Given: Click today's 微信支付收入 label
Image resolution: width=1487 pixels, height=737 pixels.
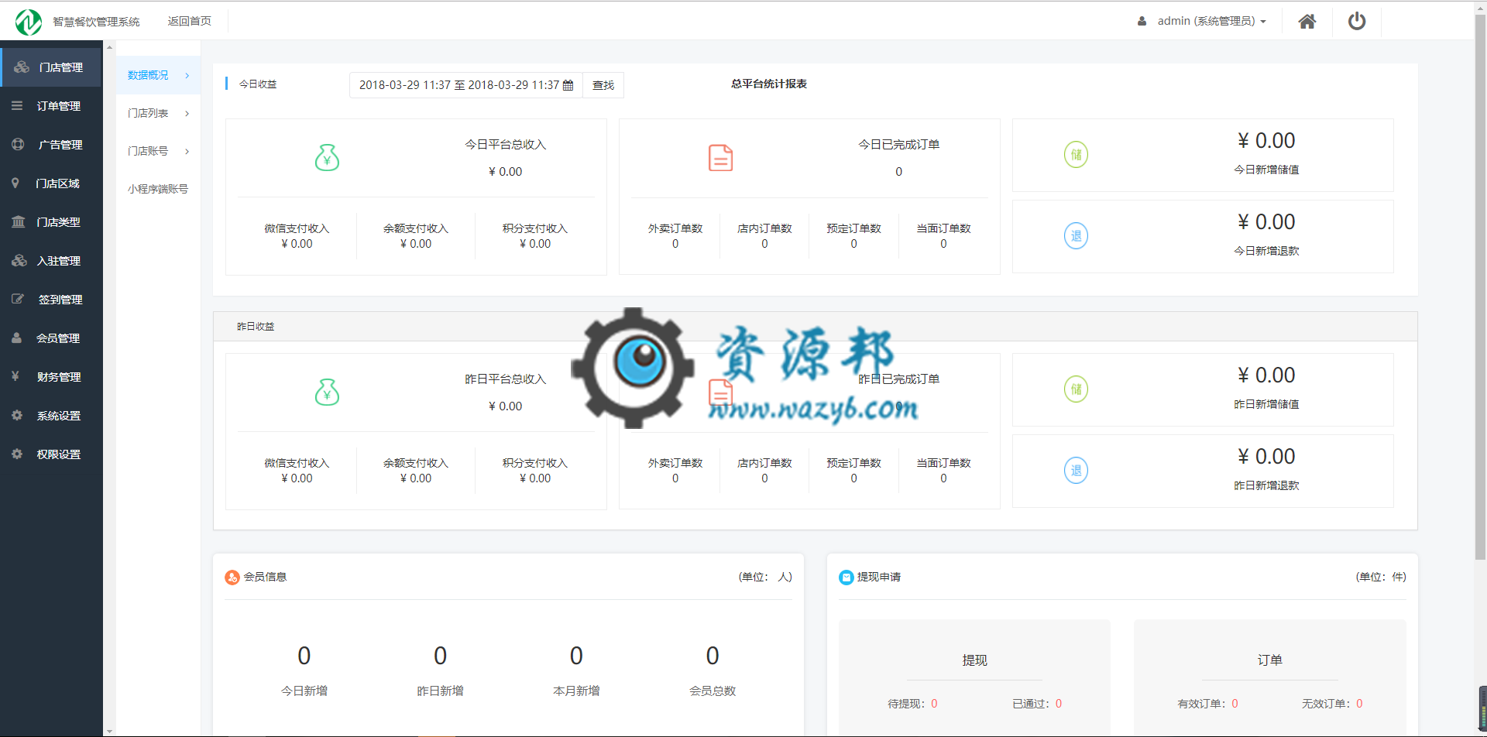Looking at the screenshot, I should (x=297, y=228).
